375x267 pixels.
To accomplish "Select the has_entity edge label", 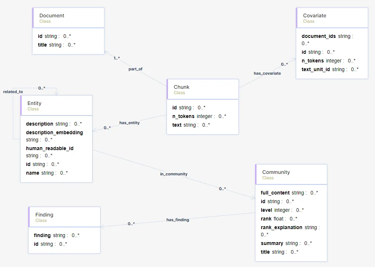I will click(129, 123).
